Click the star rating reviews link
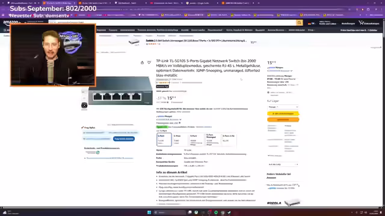Viewport: 385px width, 216px height. click(x=163, y=83)
